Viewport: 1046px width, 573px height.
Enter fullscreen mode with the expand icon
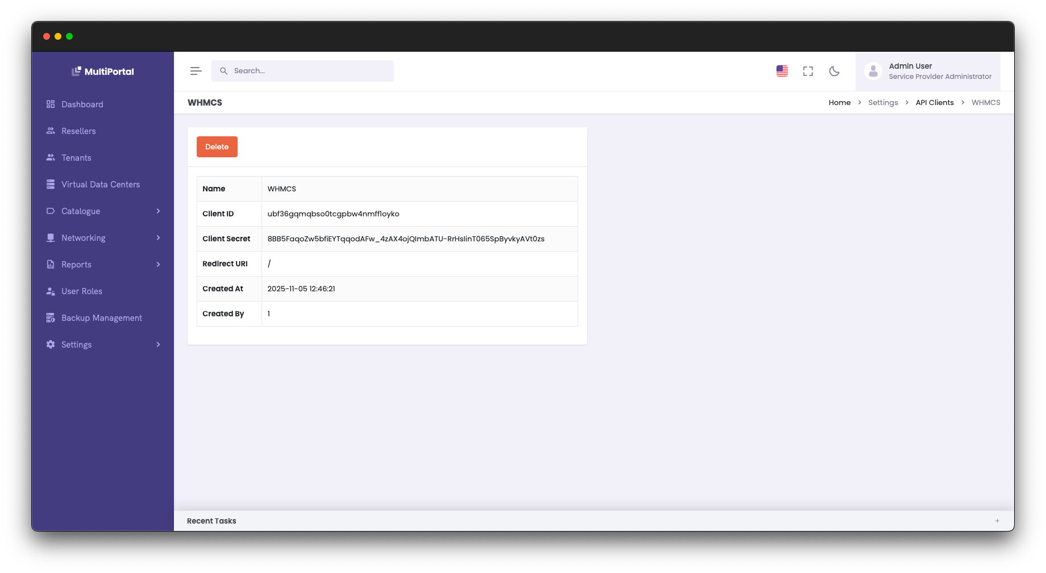click(x=808, y=71)
